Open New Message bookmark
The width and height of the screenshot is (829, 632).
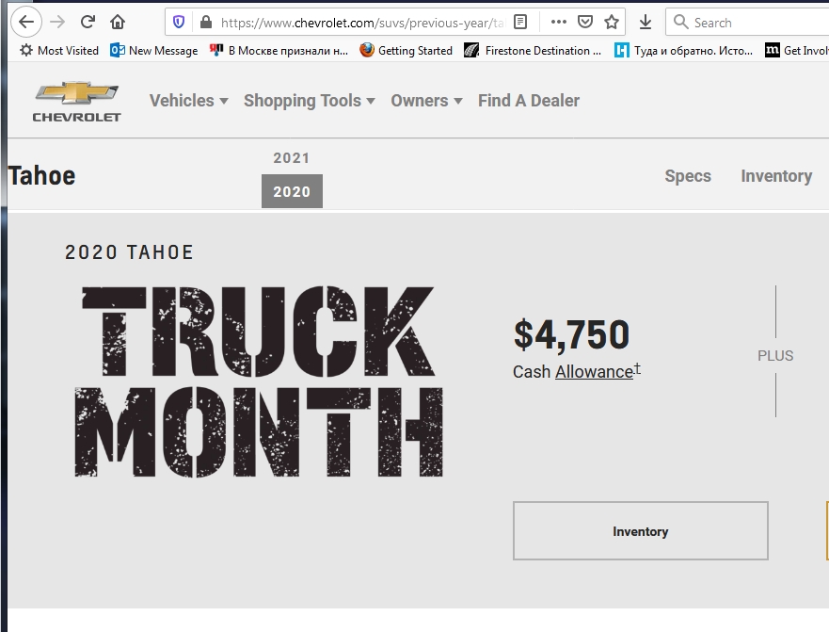(154, 50)
